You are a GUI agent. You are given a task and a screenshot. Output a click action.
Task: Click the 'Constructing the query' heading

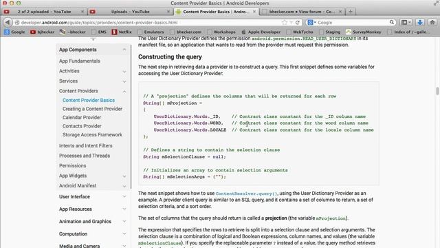[170, 56]
